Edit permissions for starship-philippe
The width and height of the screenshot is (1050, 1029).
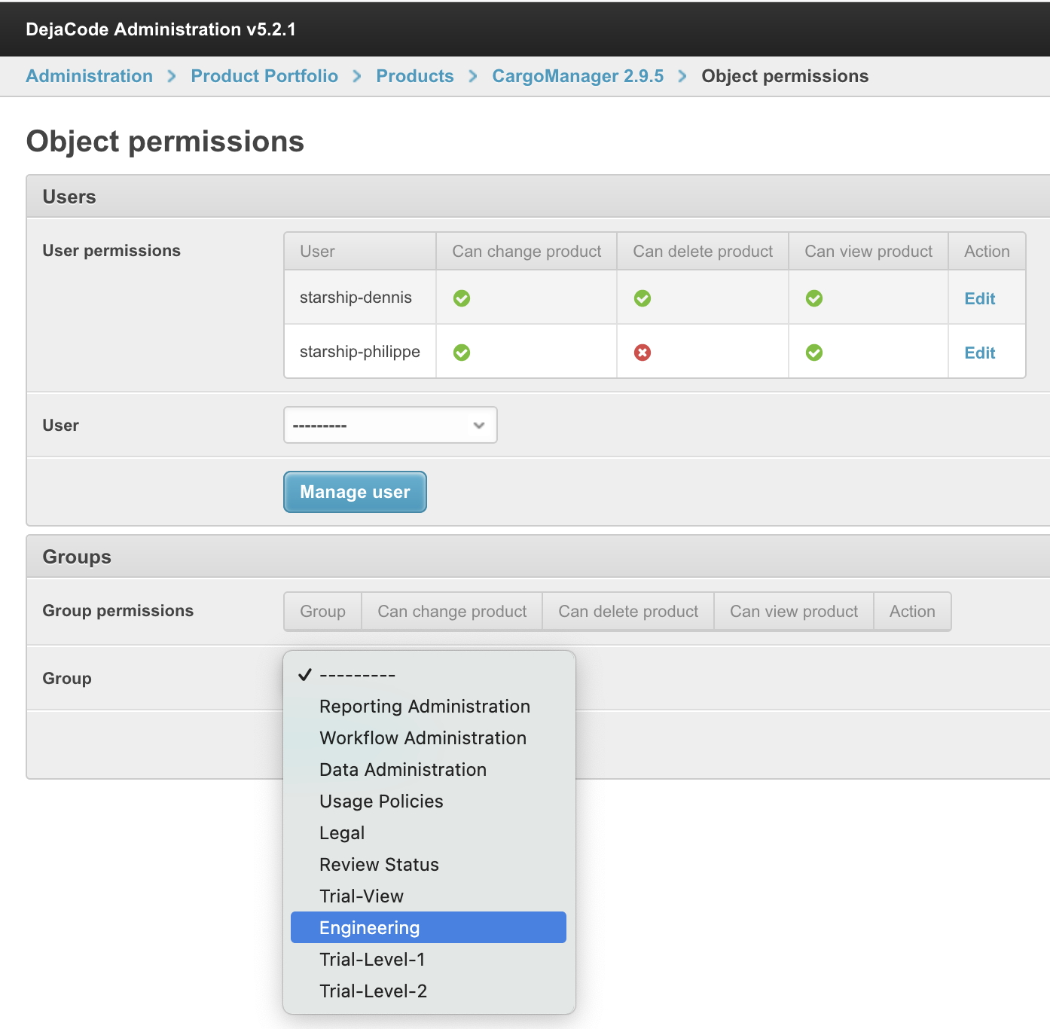click(979, 353)
